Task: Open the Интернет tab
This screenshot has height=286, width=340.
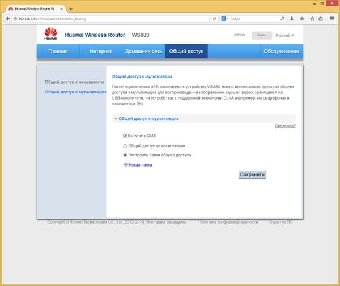Action: click(101, 52)
